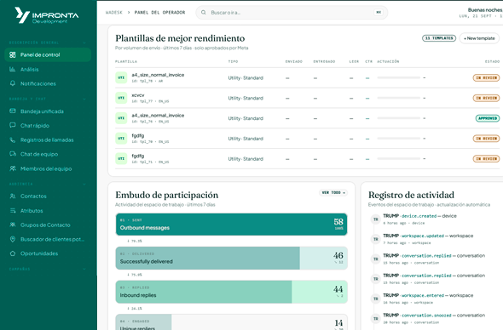This screenshot has width=503, height=330.
Task: Click TR avatar beside workspace.entered event
Action: [x=376, y=299]
